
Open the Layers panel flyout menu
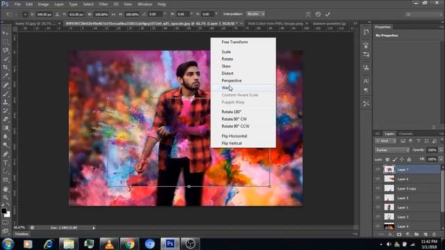(x=442, y=134)
